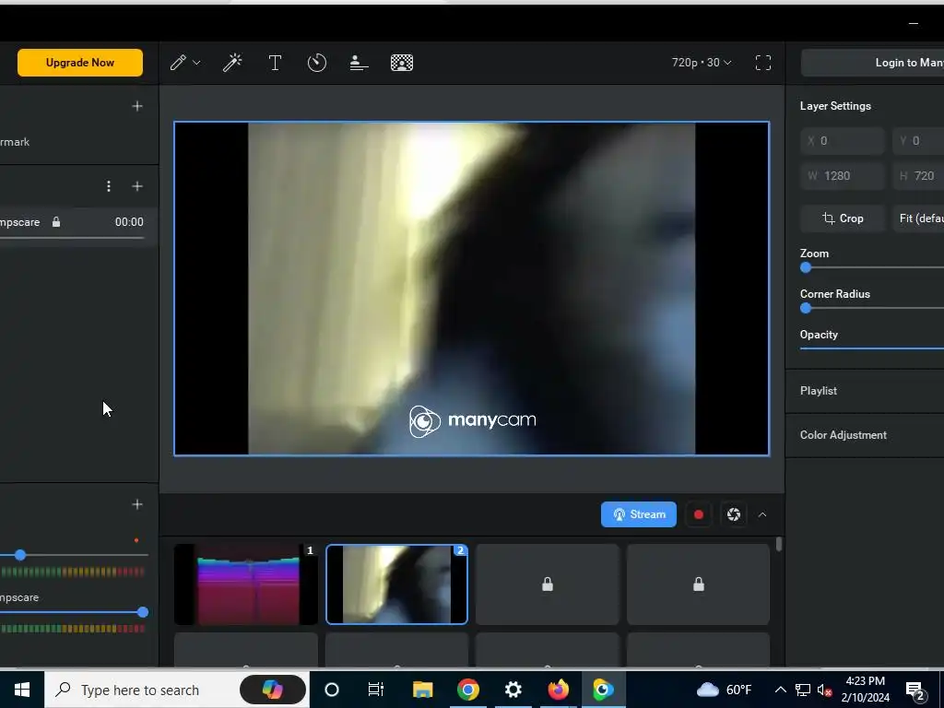Enter fullscreen preview mode
Viewport: 944px width, 708px height.
pyautogui.click(x=762, y=63)
